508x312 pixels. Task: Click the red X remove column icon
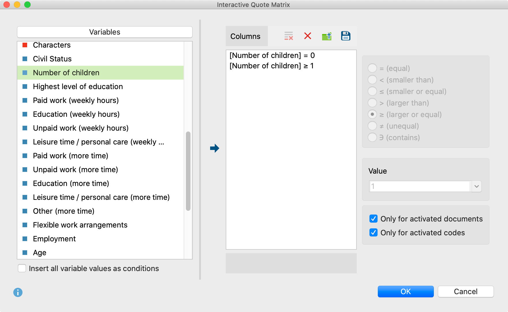tap(308, 36)
